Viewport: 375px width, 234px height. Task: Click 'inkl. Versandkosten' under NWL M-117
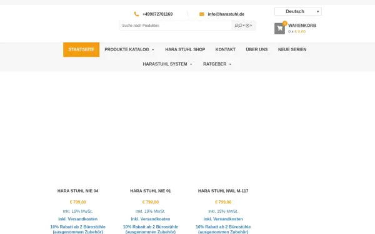pos(223,219)
